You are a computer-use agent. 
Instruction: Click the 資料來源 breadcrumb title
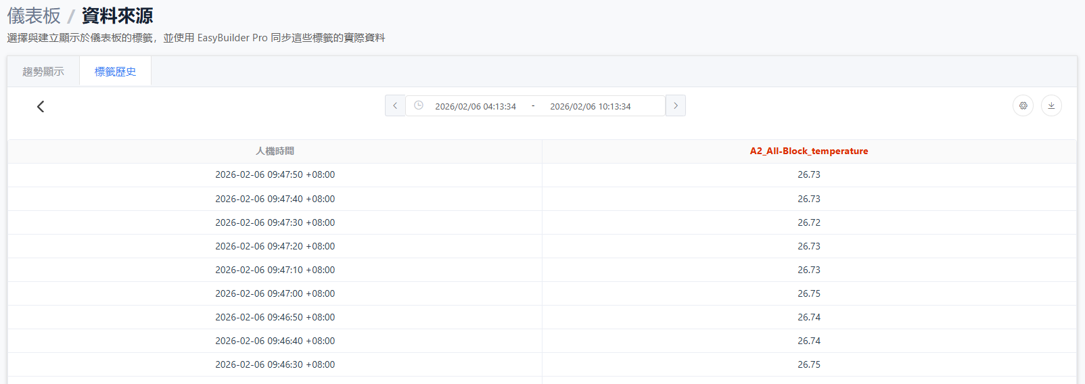tap(117, 16)
